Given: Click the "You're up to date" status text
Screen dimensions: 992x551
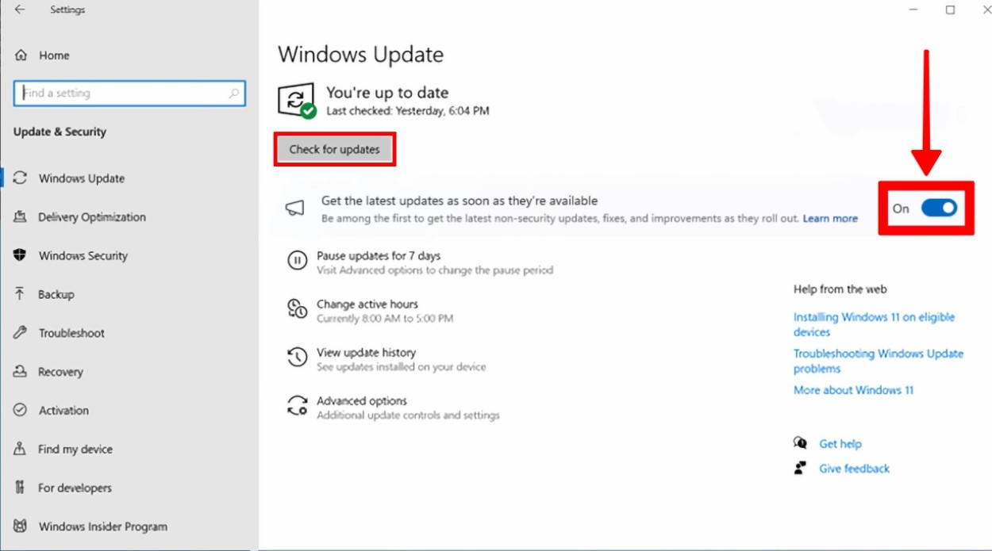Looking at the screenshot, I should [387, 93].
